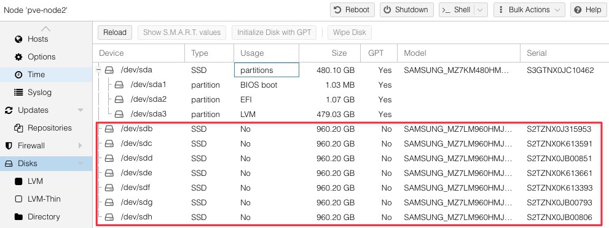Click the drive icon for /dev/sdd

coord(109,158)
